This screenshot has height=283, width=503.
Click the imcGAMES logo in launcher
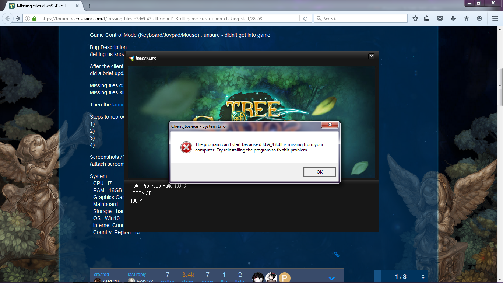(143, 59)
